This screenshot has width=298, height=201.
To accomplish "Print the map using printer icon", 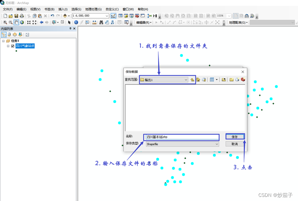I will pos(22,16).
